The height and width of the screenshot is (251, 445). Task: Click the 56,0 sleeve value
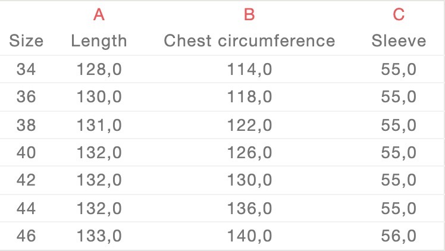[399, 236]
